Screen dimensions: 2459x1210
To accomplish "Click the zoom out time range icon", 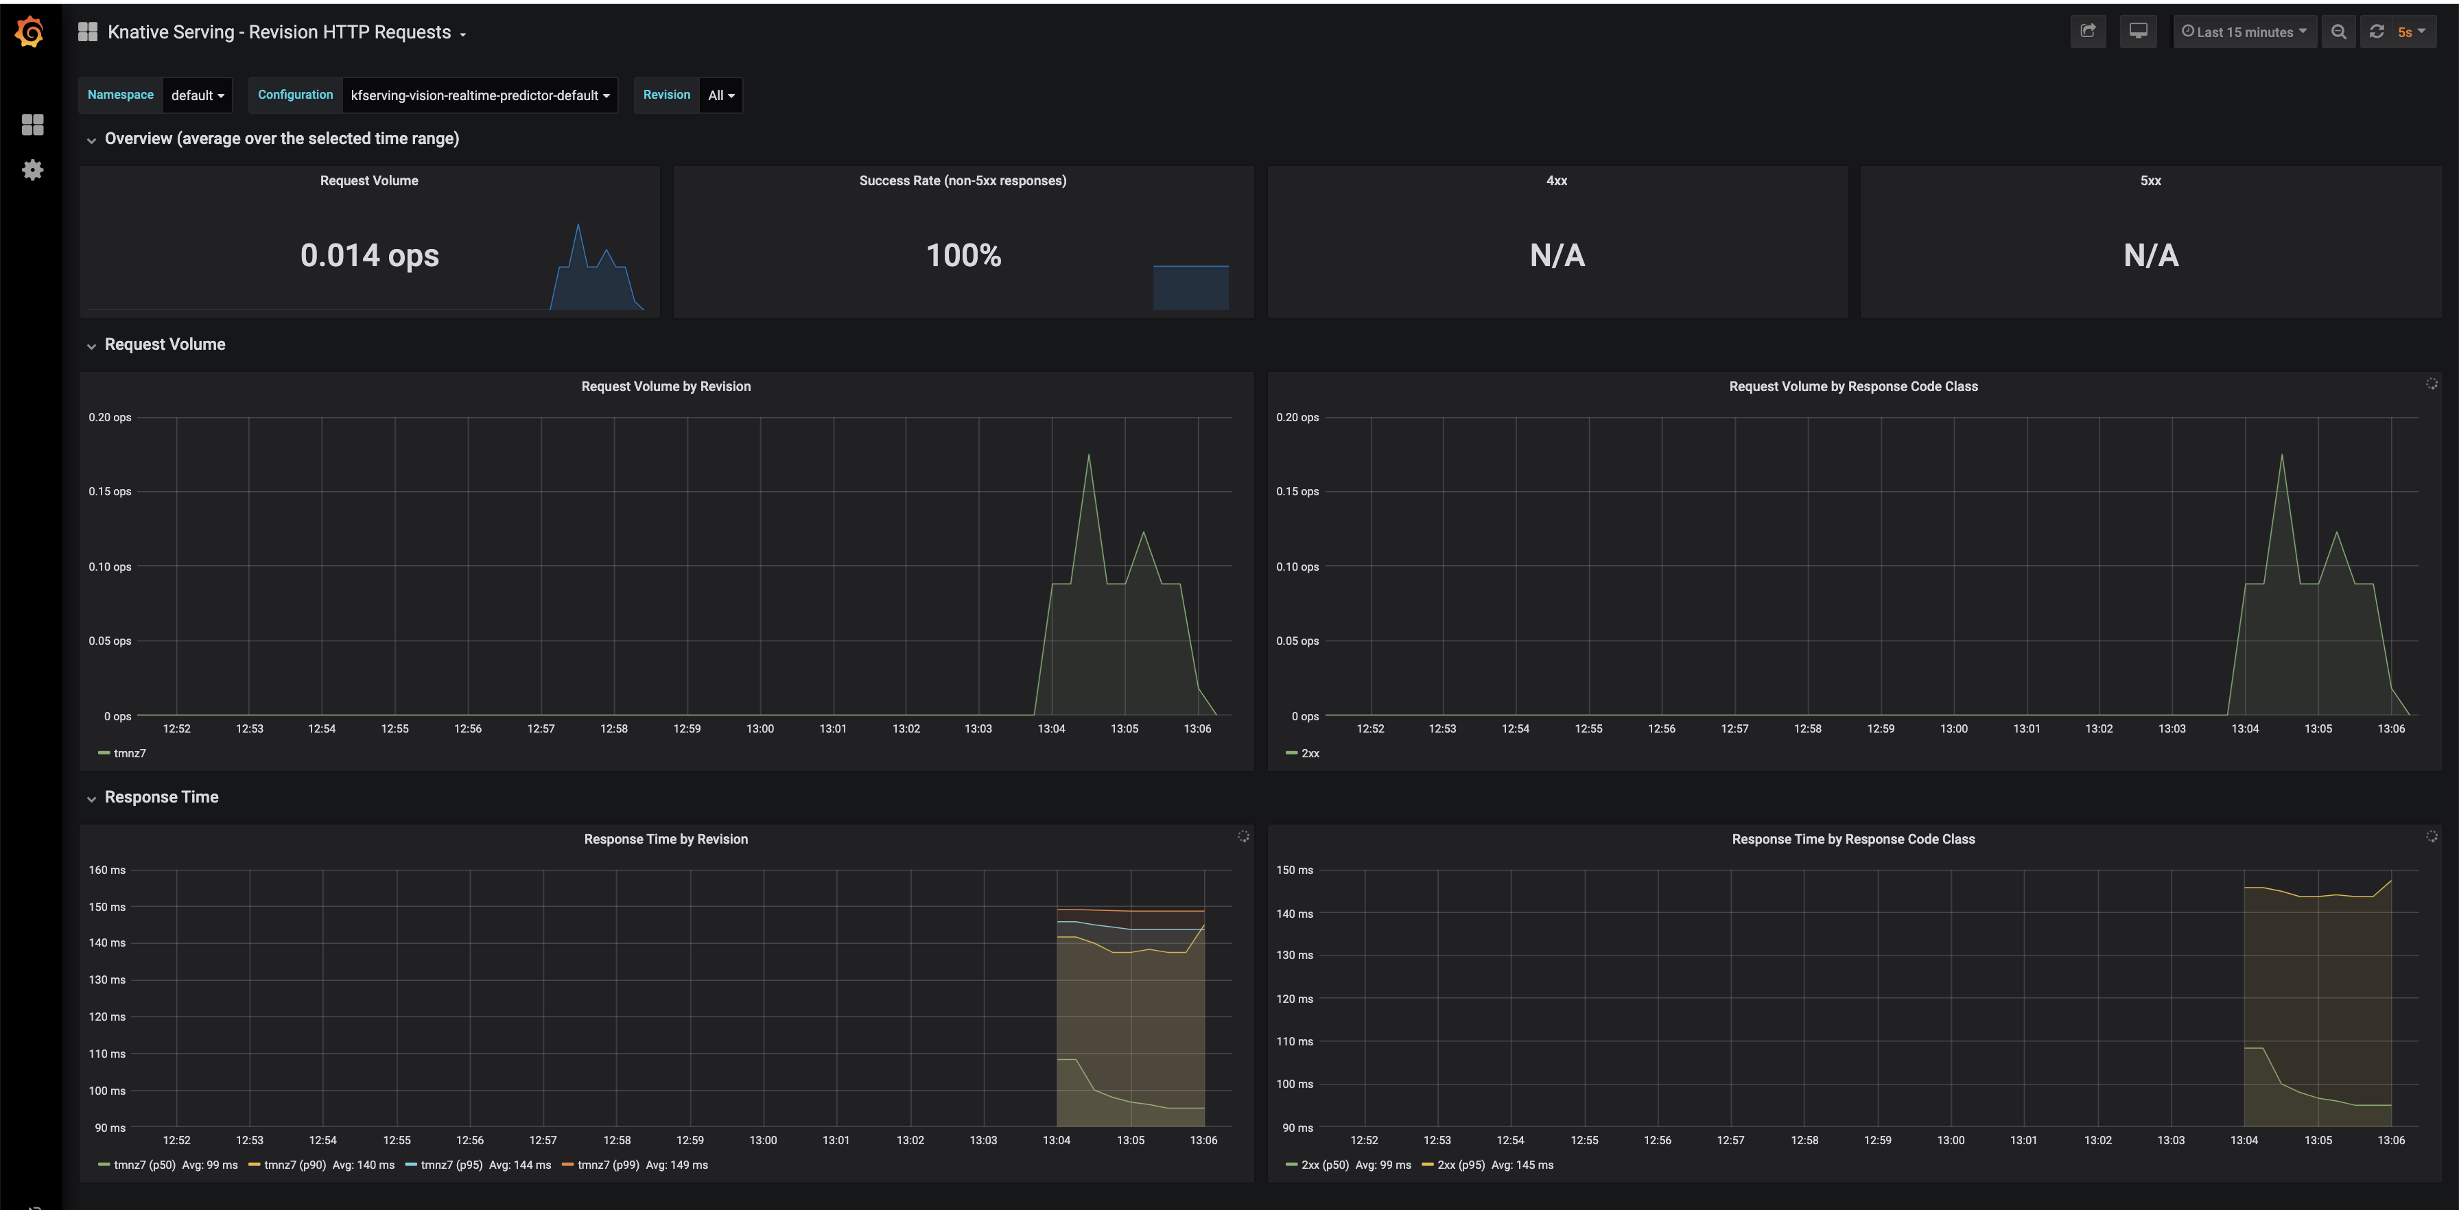I will tap(2339, 32).
